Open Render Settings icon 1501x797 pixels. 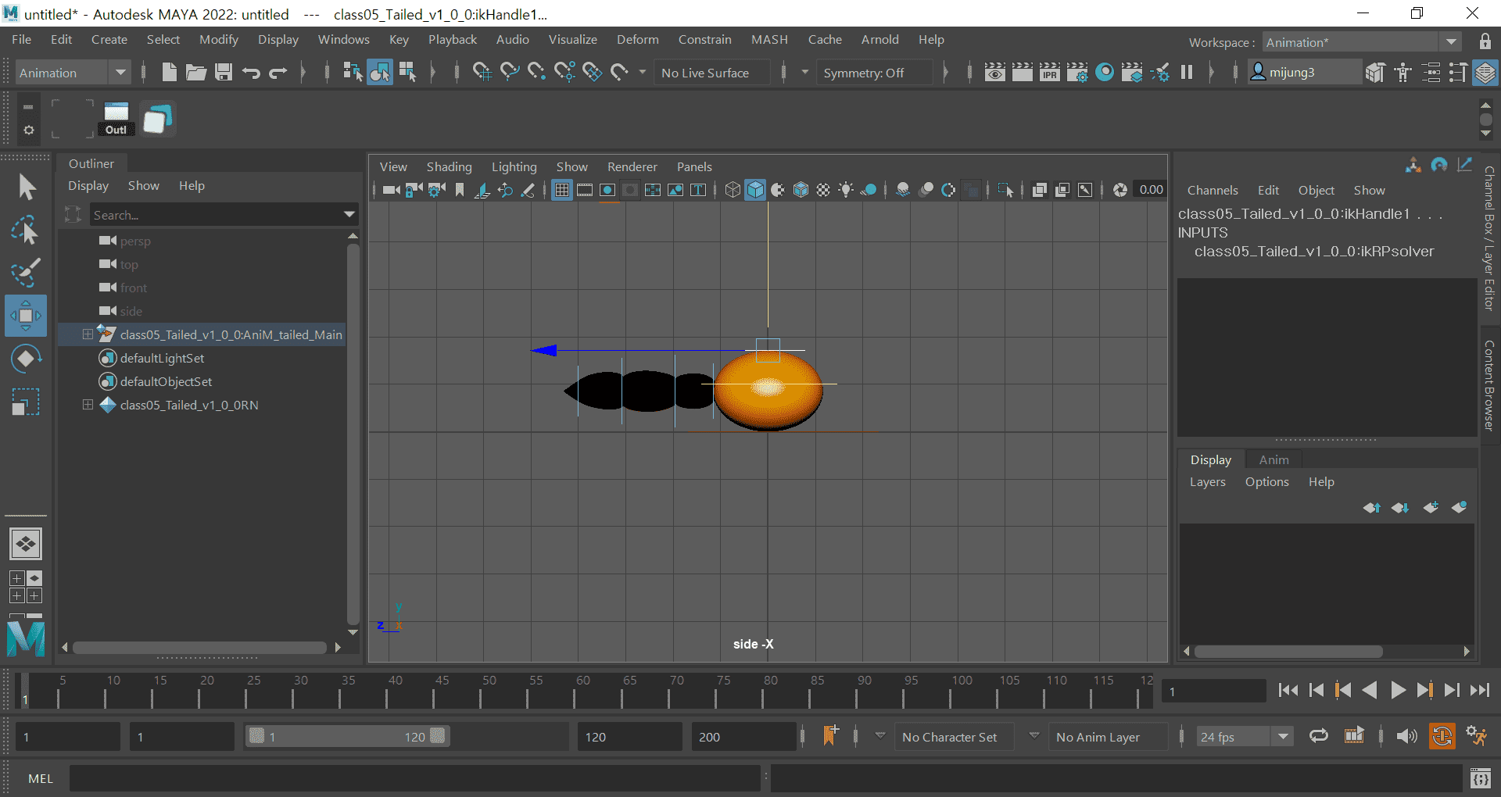(1077, 73)
